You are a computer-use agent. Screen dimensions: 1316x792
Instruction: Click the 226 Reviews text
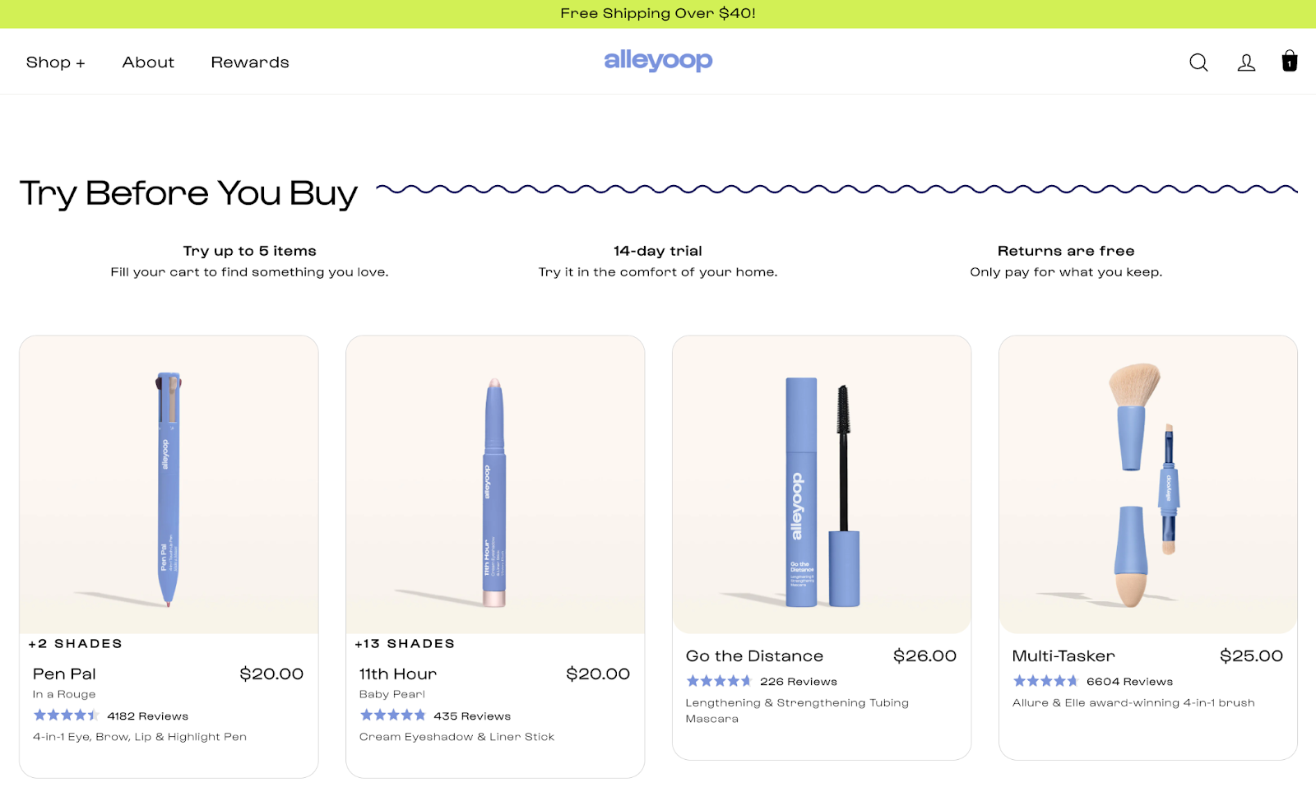(799, 682)
